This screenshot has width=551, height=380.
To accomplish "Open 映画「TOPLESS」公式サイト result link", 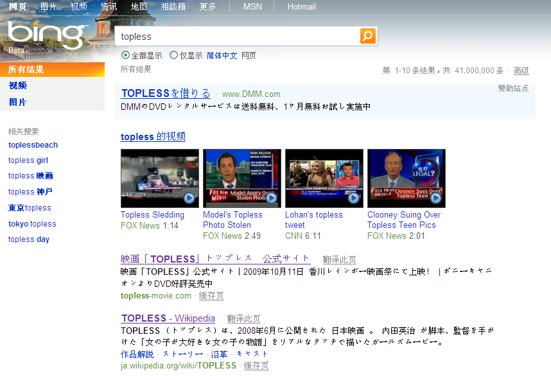I will click(215, 259).
